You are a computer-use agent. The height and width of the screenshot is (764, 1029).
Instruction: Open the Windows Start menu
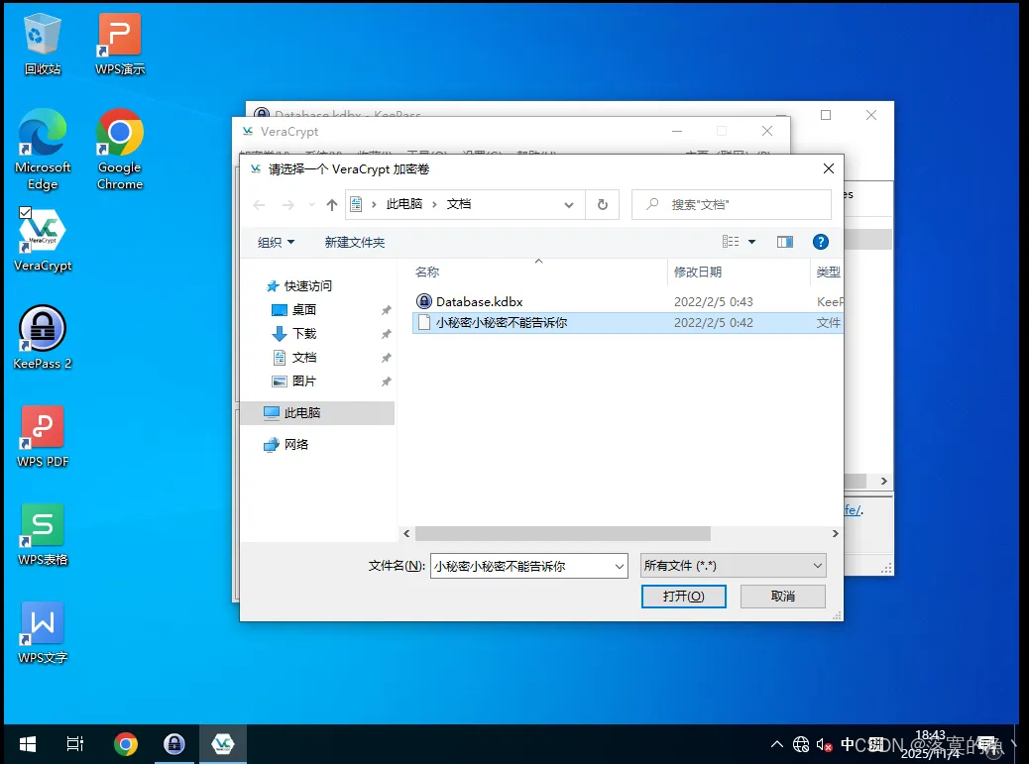coord(27,743)
